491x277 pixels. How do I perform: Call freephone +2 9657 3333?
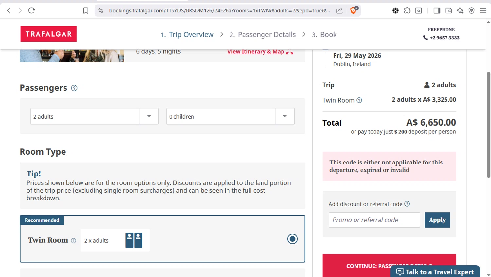click(x=445, y=38)
